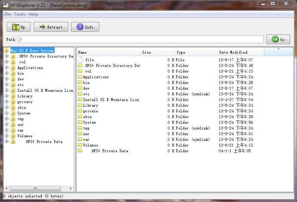Sort by the Name column header

(108, 52)
